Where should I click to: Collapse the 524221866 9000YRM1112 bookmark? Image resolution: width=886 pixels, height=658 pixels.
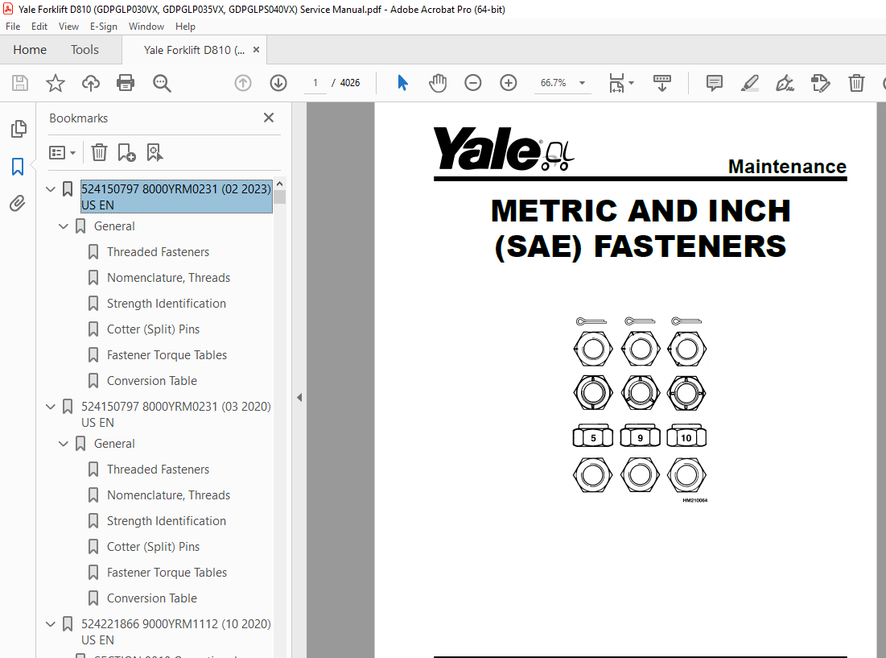pyautogui.click(x=50, y=625)
